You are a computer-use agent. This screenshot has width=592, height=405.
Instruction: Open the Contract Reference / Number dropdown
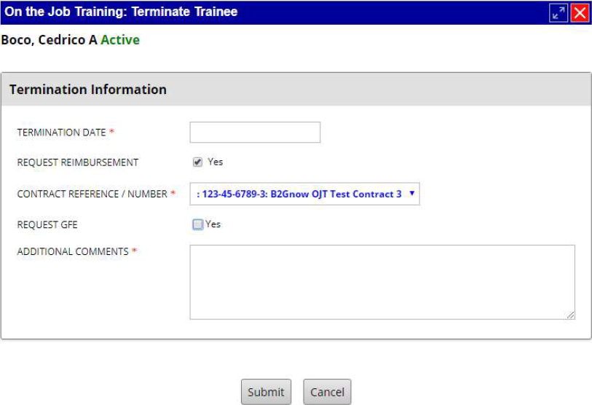tap(304, 194)
